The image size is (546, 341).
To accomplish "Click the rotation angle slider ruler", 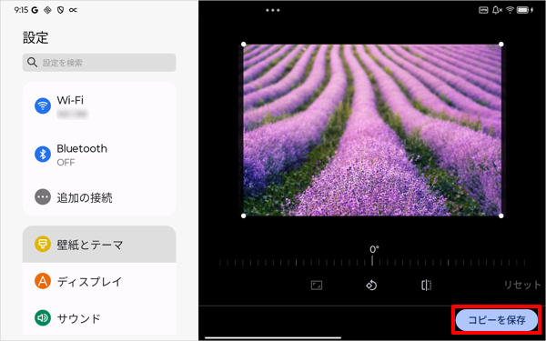I will click(372, 262).
